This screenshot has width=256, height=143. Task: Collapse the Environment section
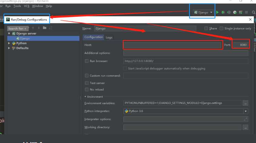85,97
